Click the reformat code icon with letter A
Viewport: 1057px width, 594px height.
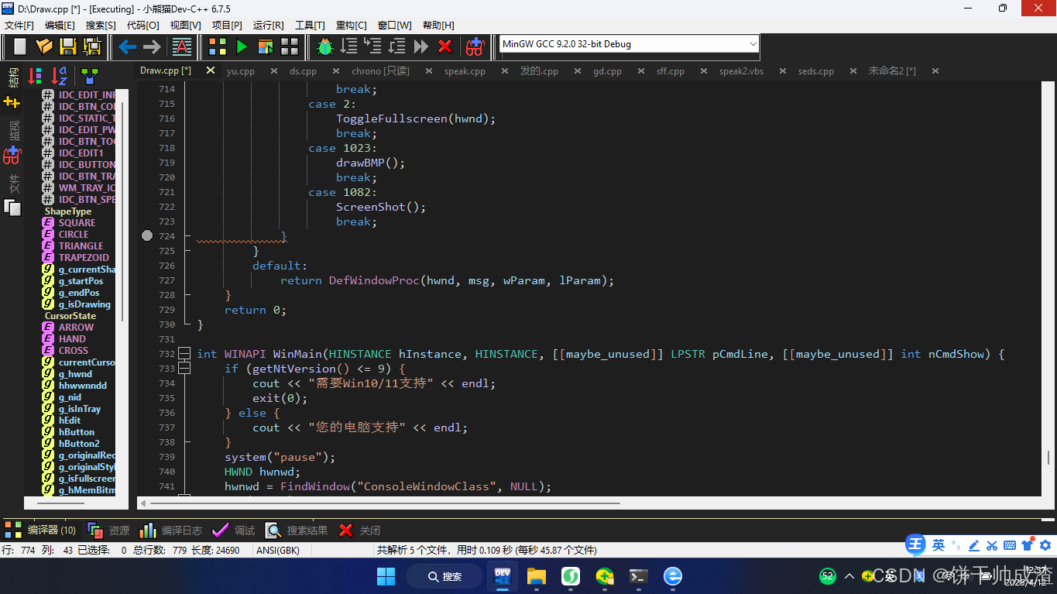click(182, 46)
